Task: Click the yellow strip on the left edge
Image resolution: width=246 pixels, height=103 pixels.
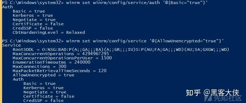Action: [x=1, y=52]
